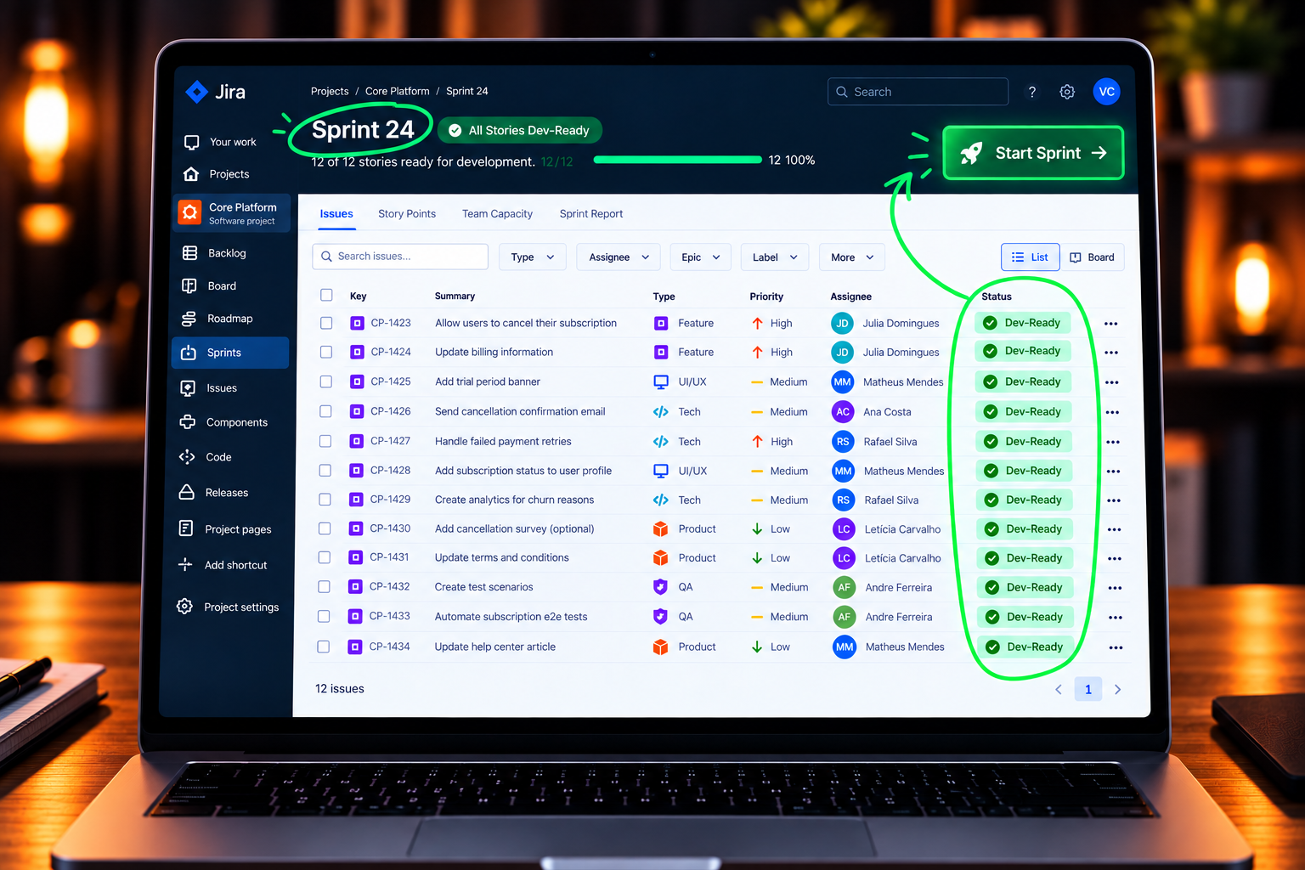The height and width of the screenshot is (870, 1305).
Task: Click the Backlog sidebar icon
Action: (x=189, y=253)
